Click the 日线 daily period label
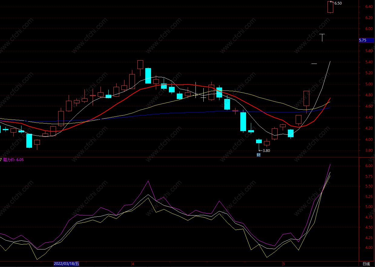375x267 pixels. click(x=366, y=264)
